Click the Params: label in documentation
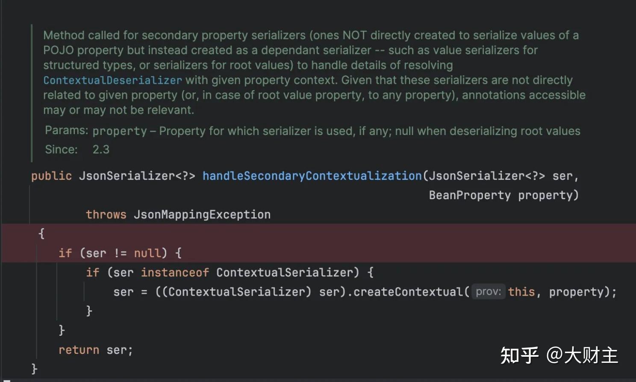Screen dimensions: 636x382 coord(66,130)
